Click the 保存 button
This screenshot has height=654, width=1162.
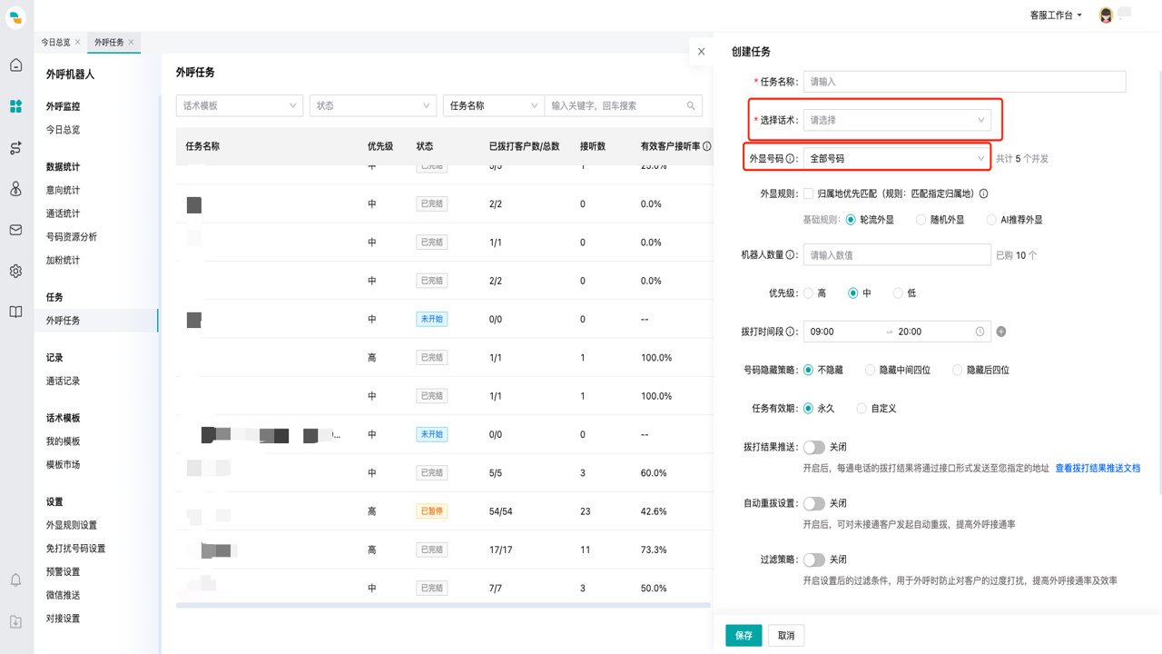tap(743, 636)
